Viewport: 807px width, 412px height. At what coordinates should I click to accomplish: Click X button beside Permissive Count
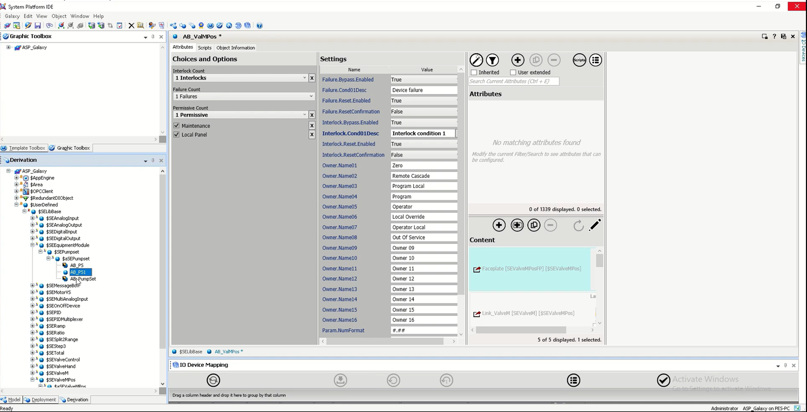312,115
